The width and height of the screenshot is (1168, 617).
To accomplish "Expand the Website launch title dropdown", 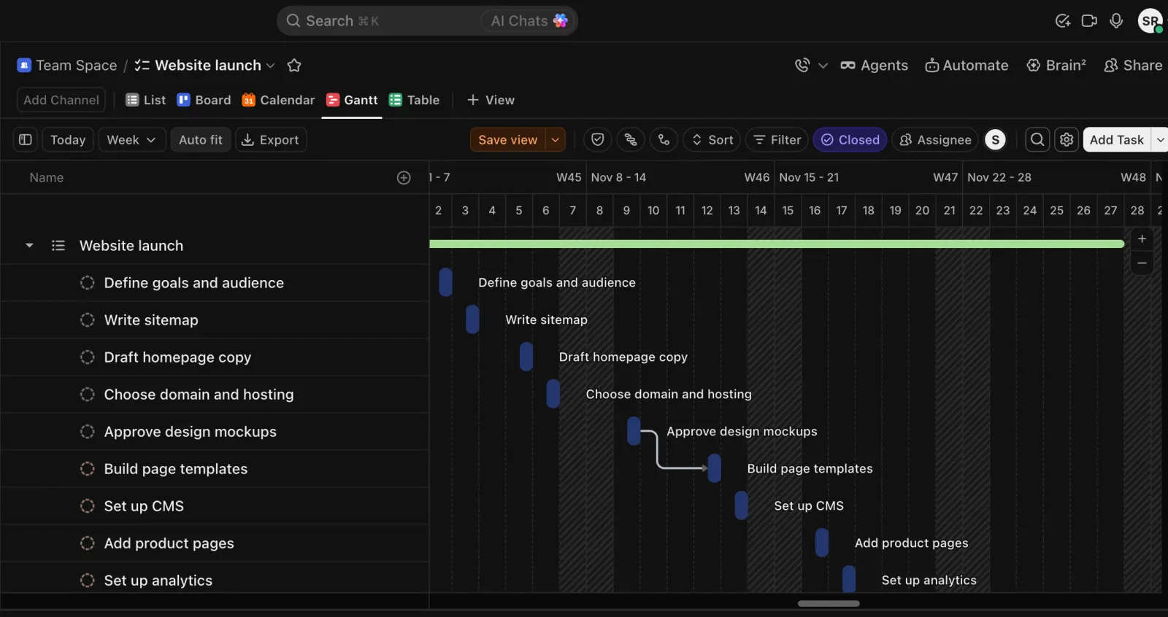I will (x=270, y=66).
